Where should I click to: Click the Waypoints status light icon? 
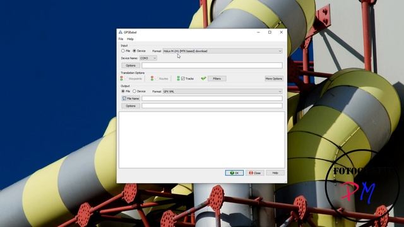pos(122,78)
